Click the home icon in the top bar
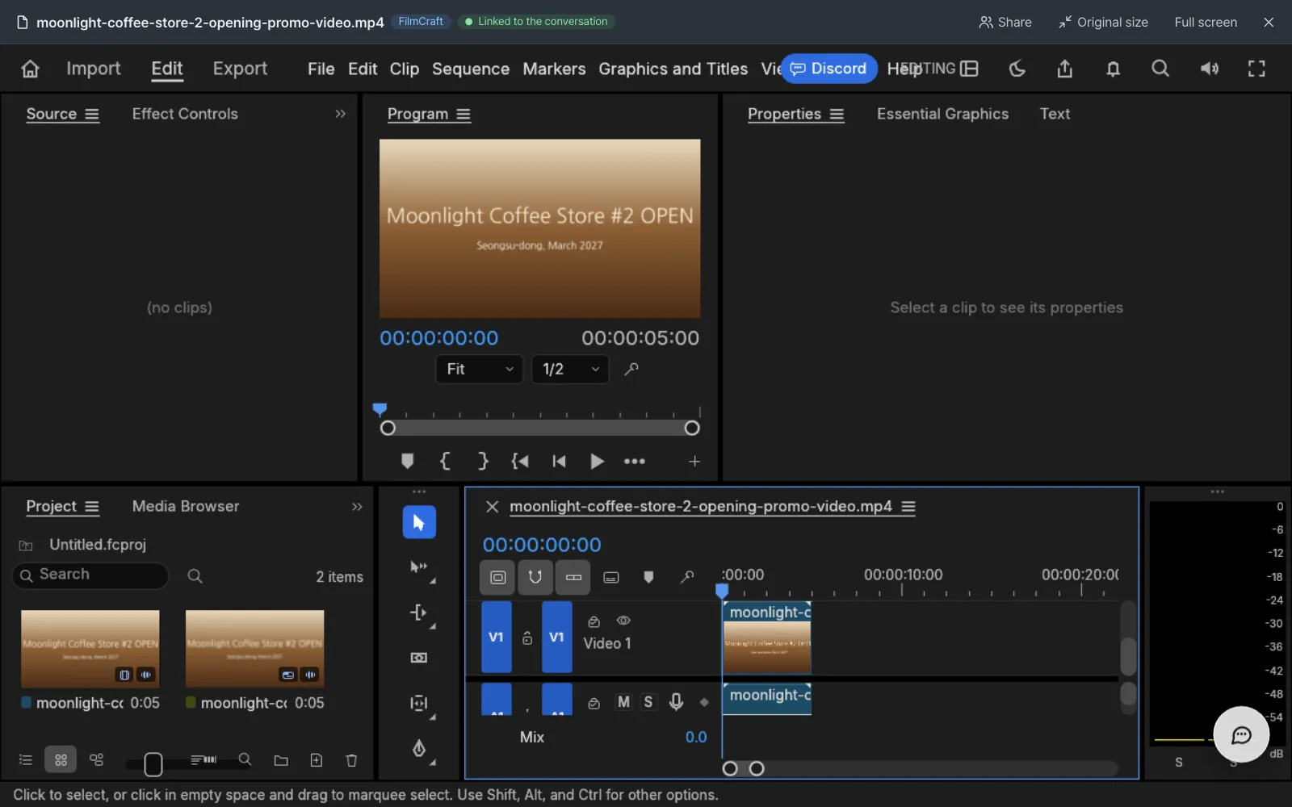1292x807 pixels. tap(30, 69)
